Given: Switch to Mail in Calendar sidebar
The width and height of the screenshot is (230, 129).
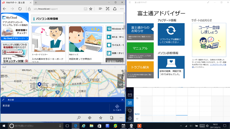Looking at the screenshot, I should [130, 95].
